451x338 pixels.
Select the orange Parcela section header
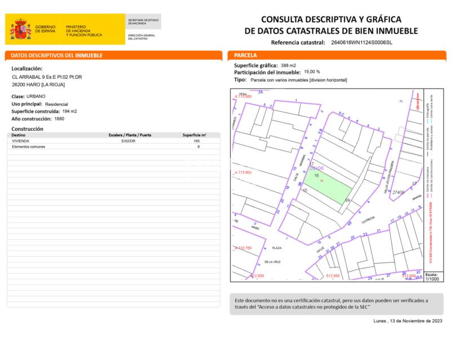coord(246,56)
